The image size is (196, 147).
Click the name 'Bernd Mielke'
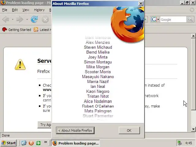98,52
